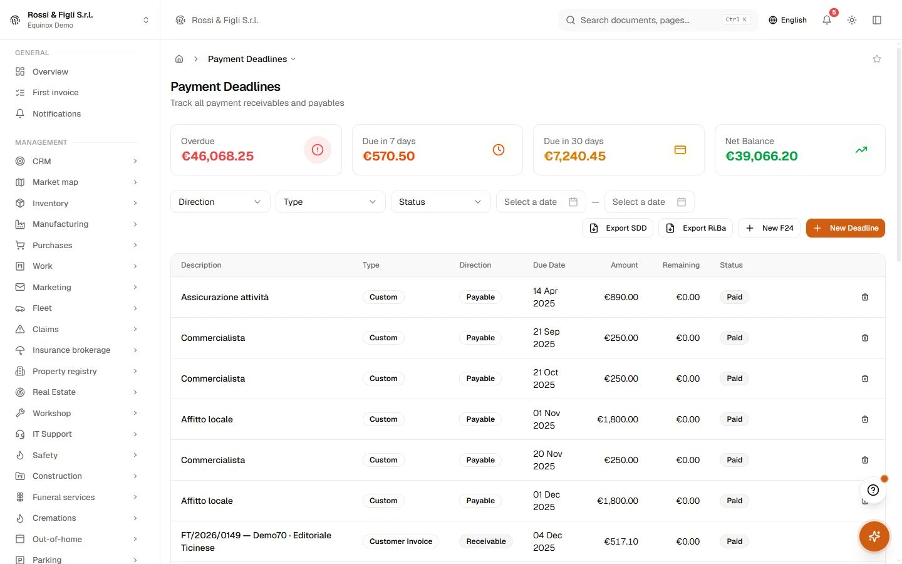Expand the Payment Deadlines breadcrumb dropdown

click(252, 59)
